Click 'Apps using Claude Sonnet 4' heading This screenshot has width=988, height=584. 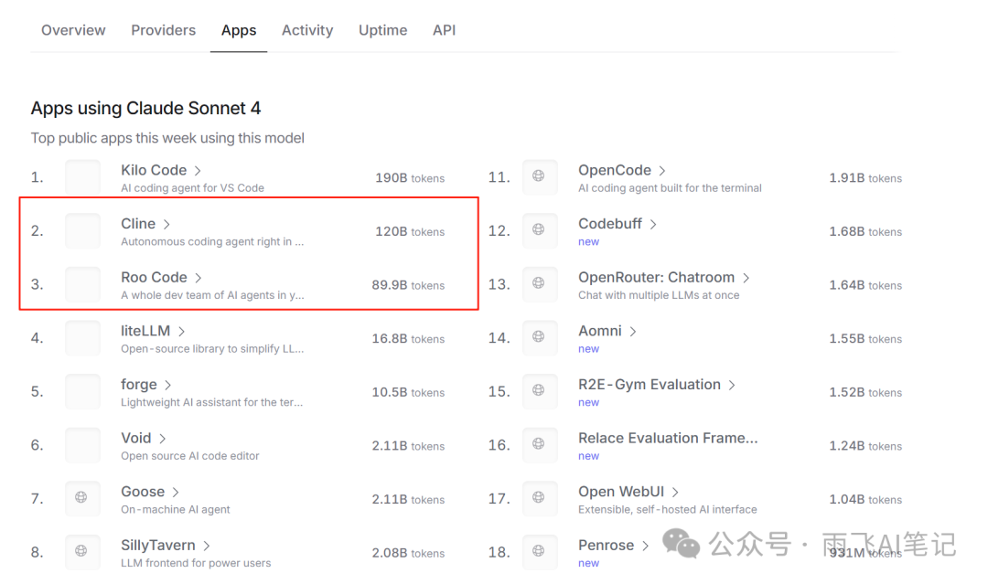coord(145,108)
